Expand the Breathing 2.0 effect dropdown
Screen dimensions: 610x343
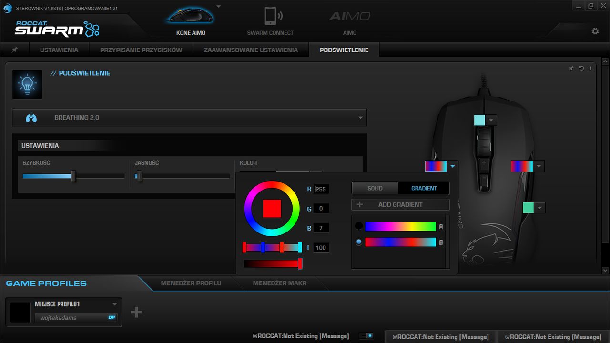(x=361, y=118)
